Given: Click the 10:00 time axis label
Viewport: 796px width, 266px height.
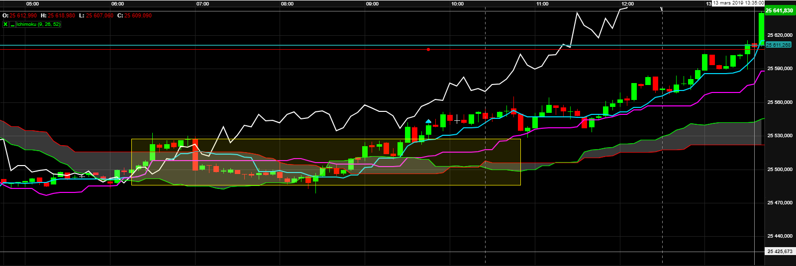Looking at the screenshot, I should coord(457,4).
